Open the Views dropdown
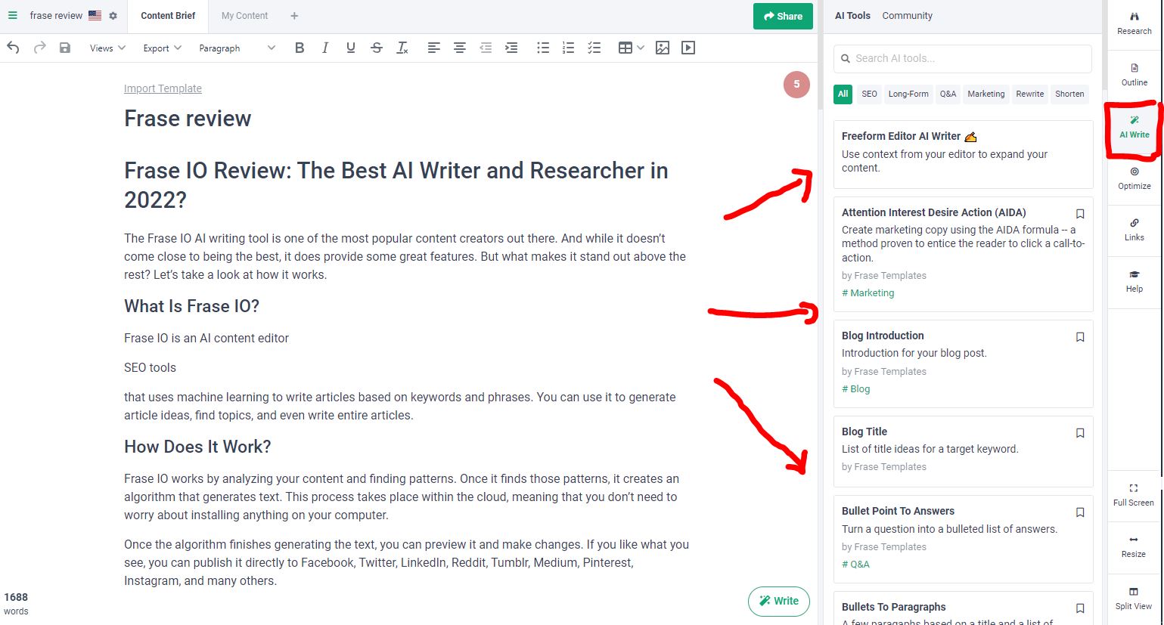This screenshot has width=1164, height=625. coord(107,48)
